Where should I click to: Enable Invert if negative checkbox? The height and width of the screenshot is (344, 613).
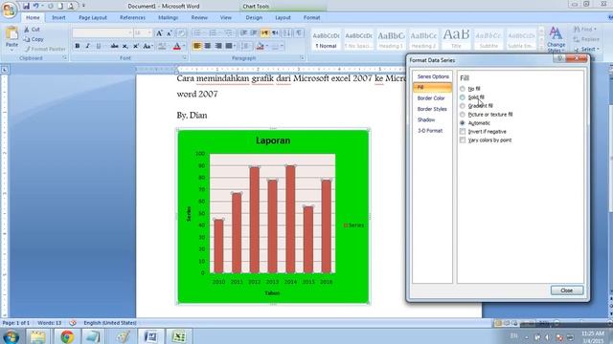point(463,132)
